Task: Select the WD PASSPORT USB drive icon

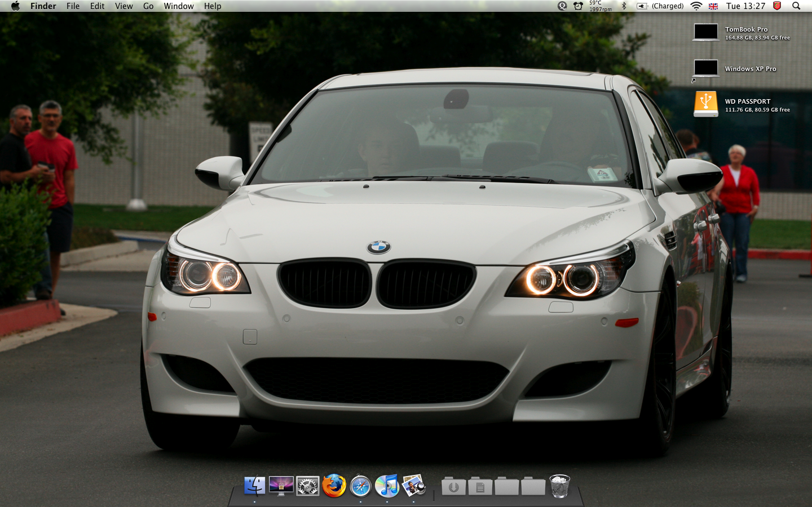Action: (x=706, y=104)
